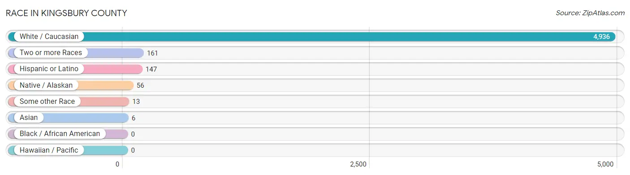Viewport: 630px width, 175px height.
Task: Click the 4,936 value on teal bar
Action: pyautogui.click(x=601, y=37)
